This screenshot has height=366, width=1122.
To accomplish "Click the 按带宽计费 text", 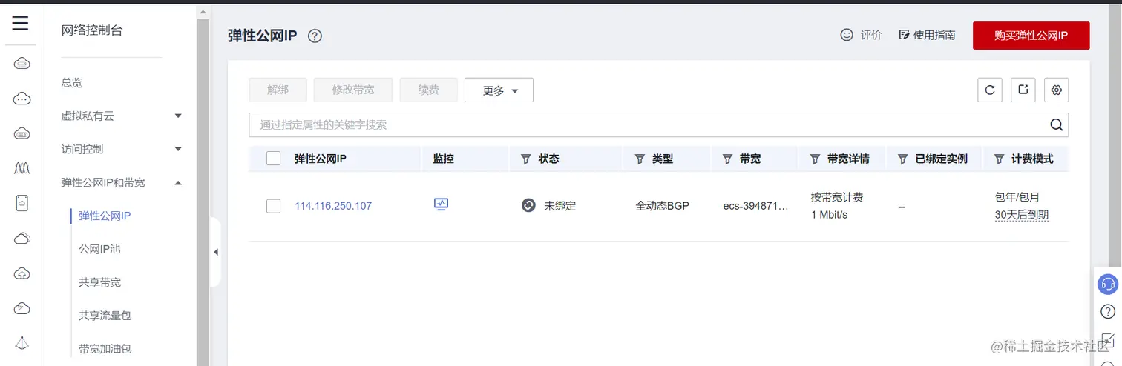I will tap(837, 197).
